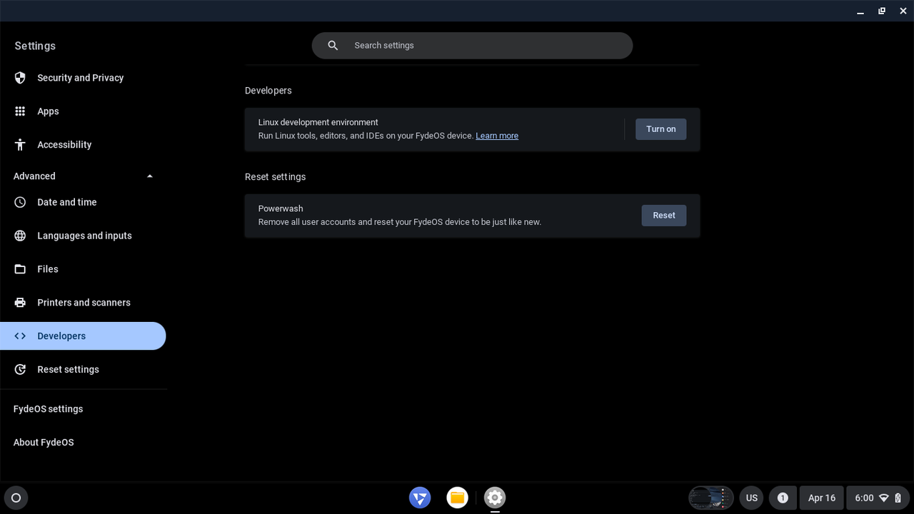Click the Advanced section label
Screen dimensions: 914x514
click(34, 176)
